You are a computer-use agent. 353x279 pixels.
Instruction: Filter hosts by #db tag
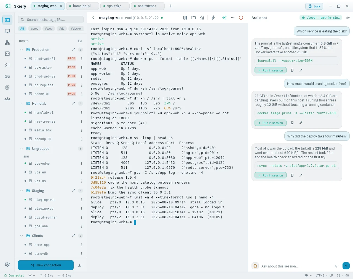pyautogui.click(x=62, y=29)
